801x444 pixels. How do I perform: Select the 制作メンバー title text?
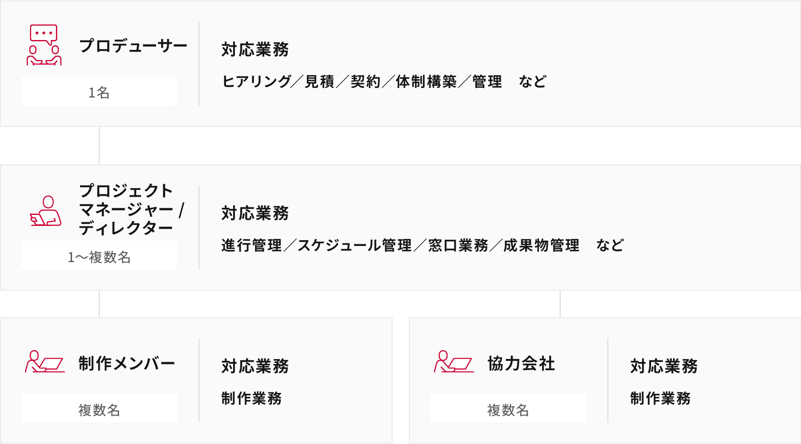tap(127, 363)
